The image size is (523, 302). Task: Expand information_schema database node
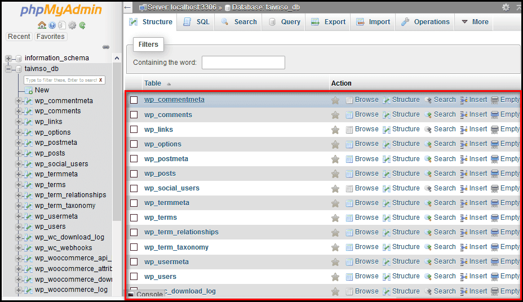(8, 59)
